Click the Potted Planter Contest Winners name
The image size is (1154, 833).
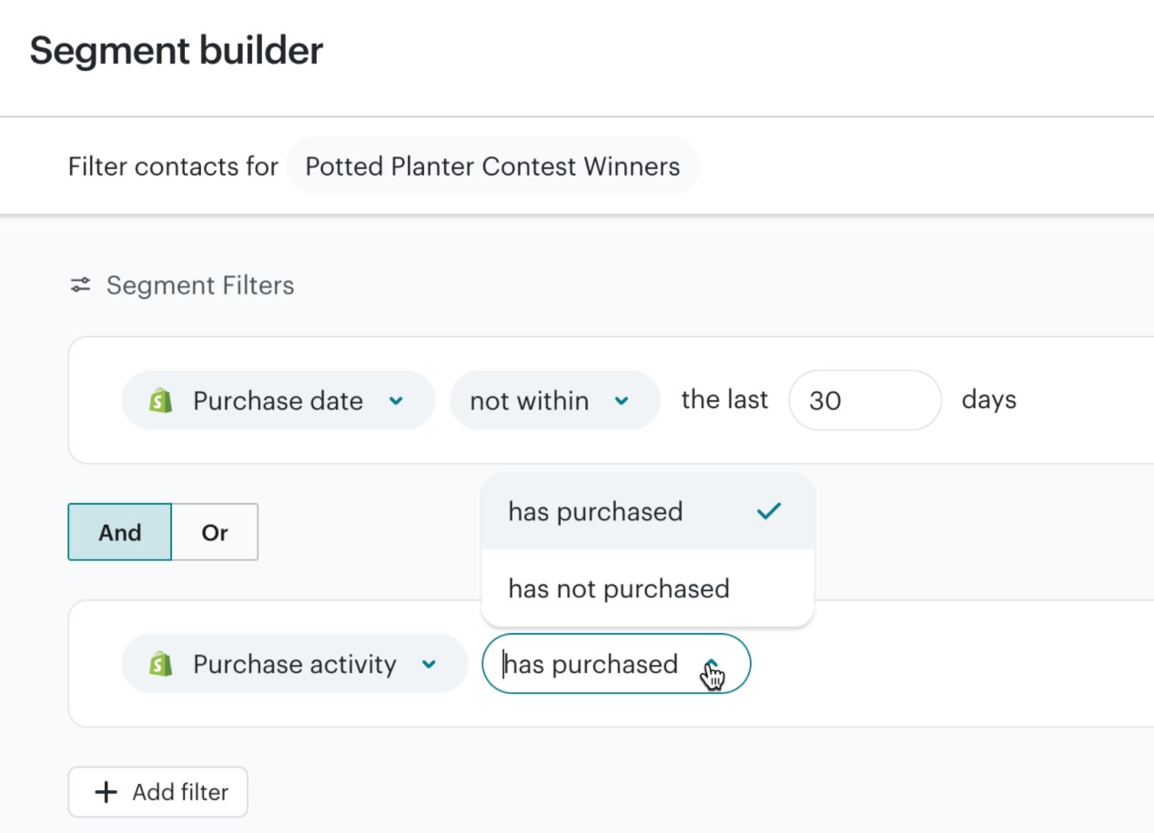pyautogui.click(x=492, y=166)
